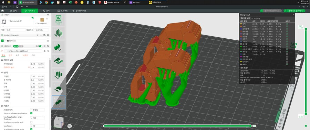Select plate 1 thumbnail
Viewport: 310px width, 130px height.
pyautogui.click(x=58, y=33)
